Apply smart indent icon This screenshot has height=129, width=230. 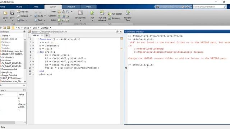[59, 20]
